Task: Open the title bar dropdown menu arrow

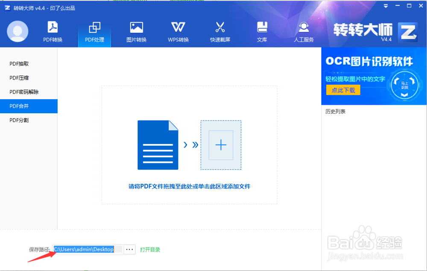Action: (x=386, y=6)
